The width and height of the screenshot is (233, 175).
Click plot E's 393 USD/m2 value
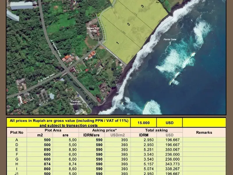click(124, 150)
